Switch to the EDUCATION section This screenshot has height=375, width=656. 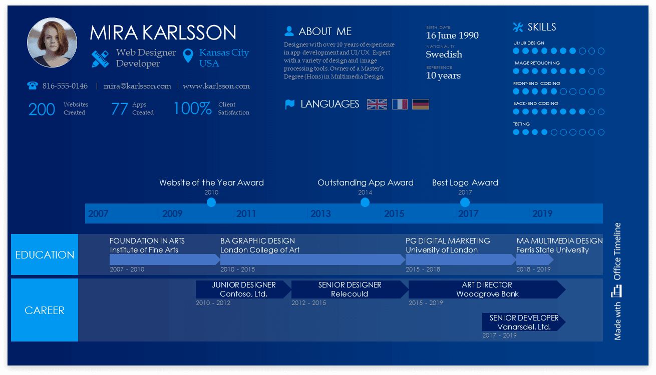(x=44, y=254)
